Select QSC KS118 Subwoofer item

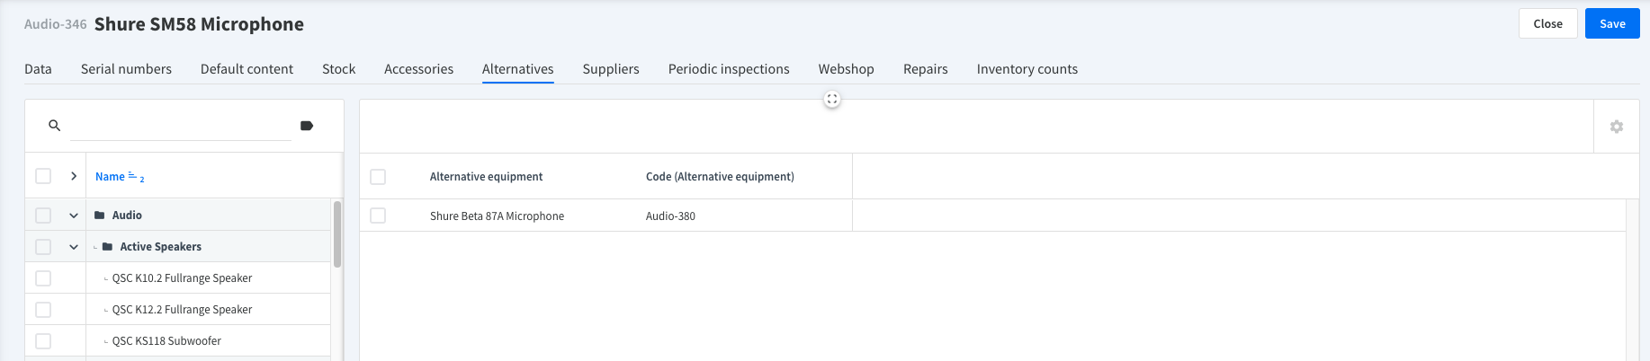(166, 341)
